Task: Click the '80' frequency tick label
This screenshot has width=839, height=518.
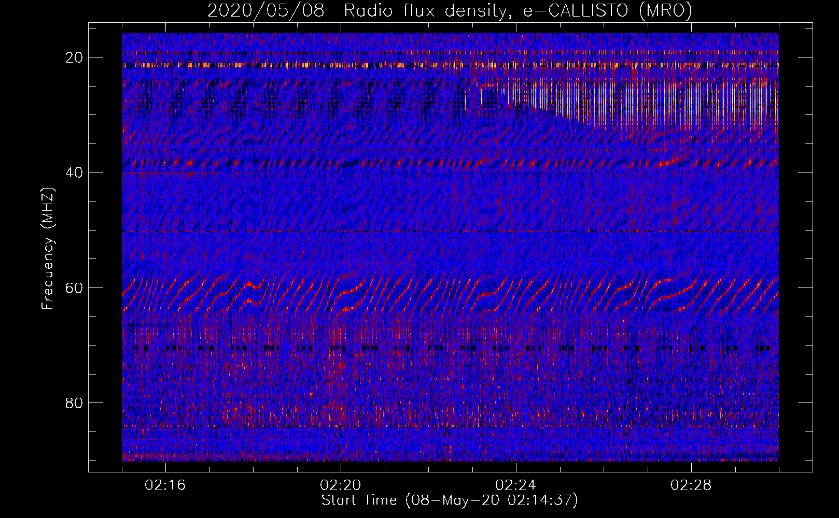Action: (x=75, y=402)
